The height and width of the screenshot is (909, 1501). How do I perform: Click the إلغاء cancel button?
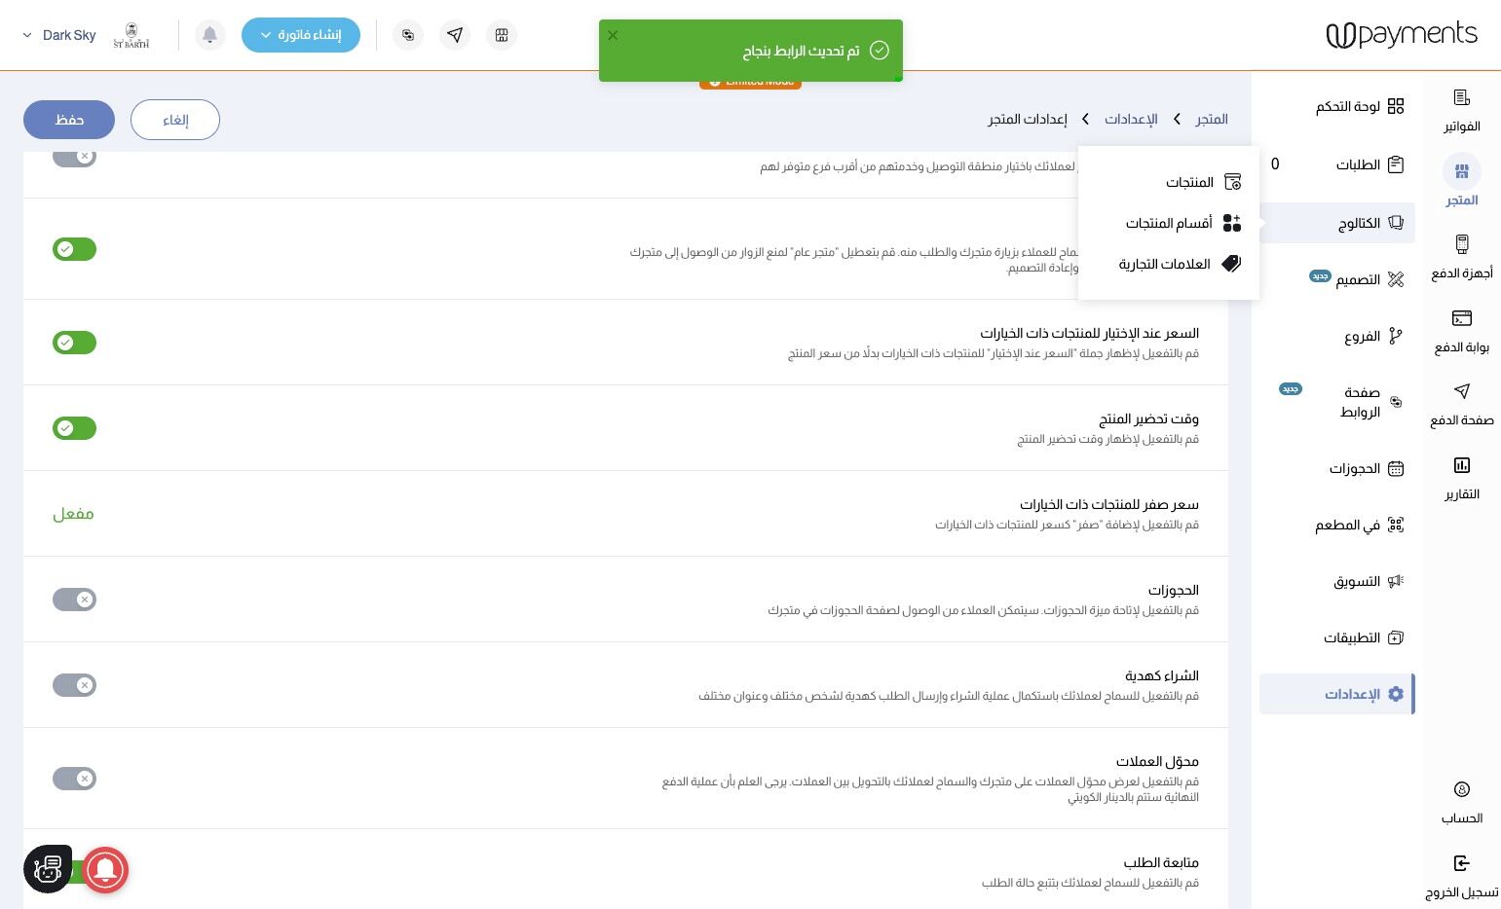(175, 120)
